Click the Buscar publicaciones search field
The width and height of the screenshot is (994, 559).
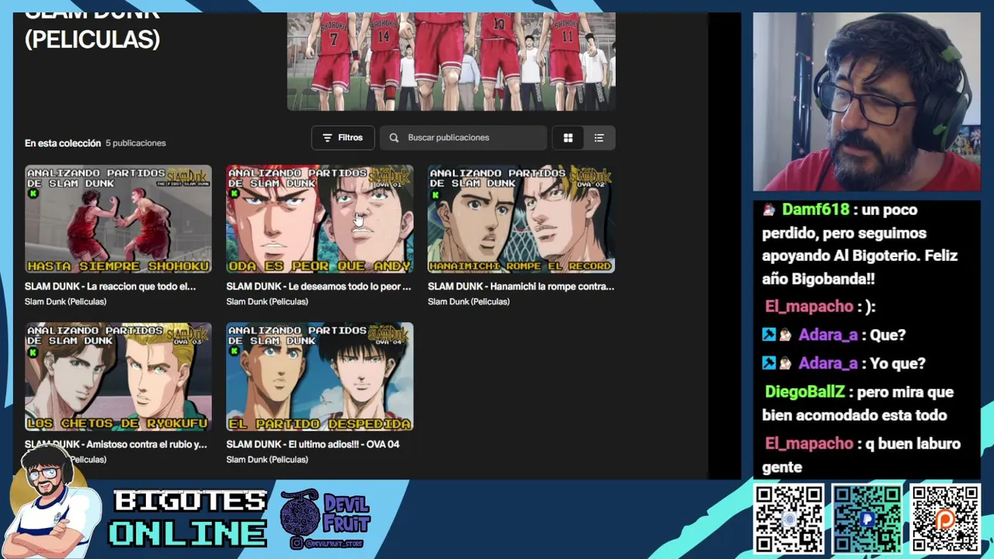(x=463, y=137)
